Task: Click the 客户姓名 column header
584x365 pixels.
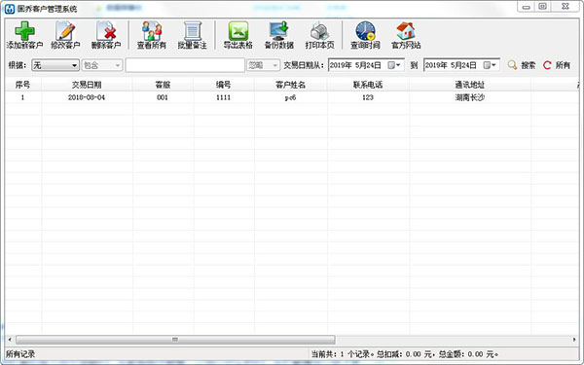Action: (x=290, y=85)
